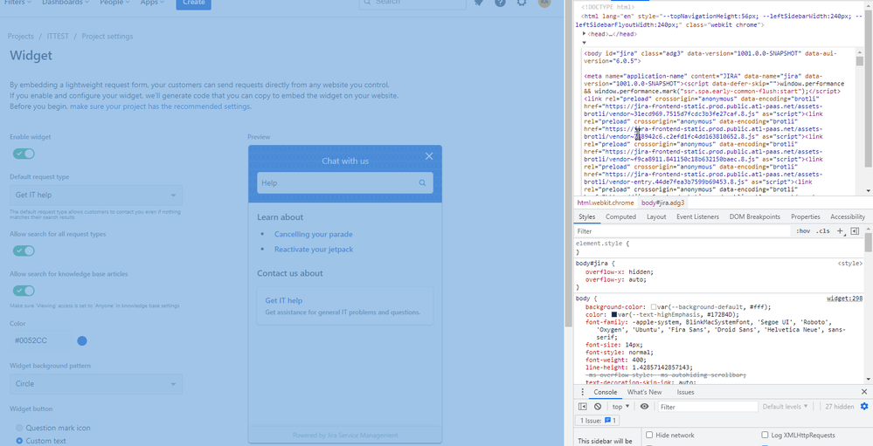Open the Issues drawer tab
Image resolution: width=873 pixels, height=446 pixels.
pos(685,392)
